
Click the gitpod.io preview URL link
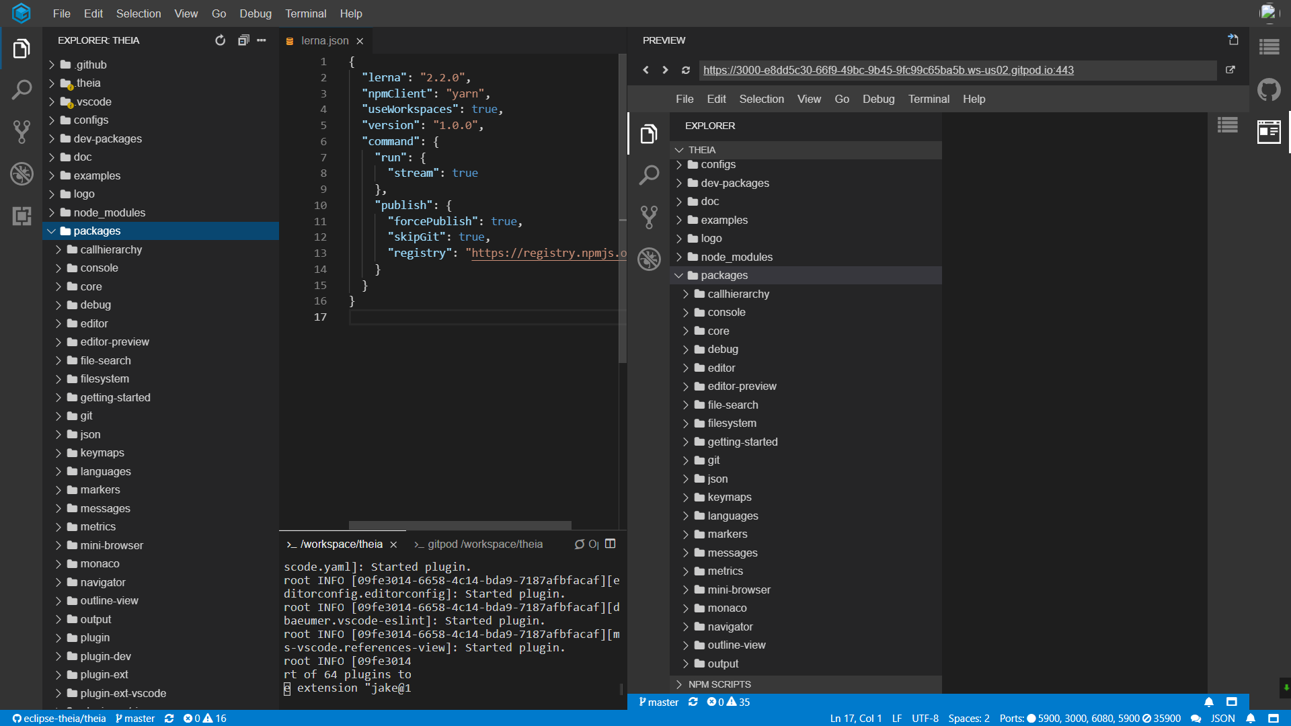888,70
